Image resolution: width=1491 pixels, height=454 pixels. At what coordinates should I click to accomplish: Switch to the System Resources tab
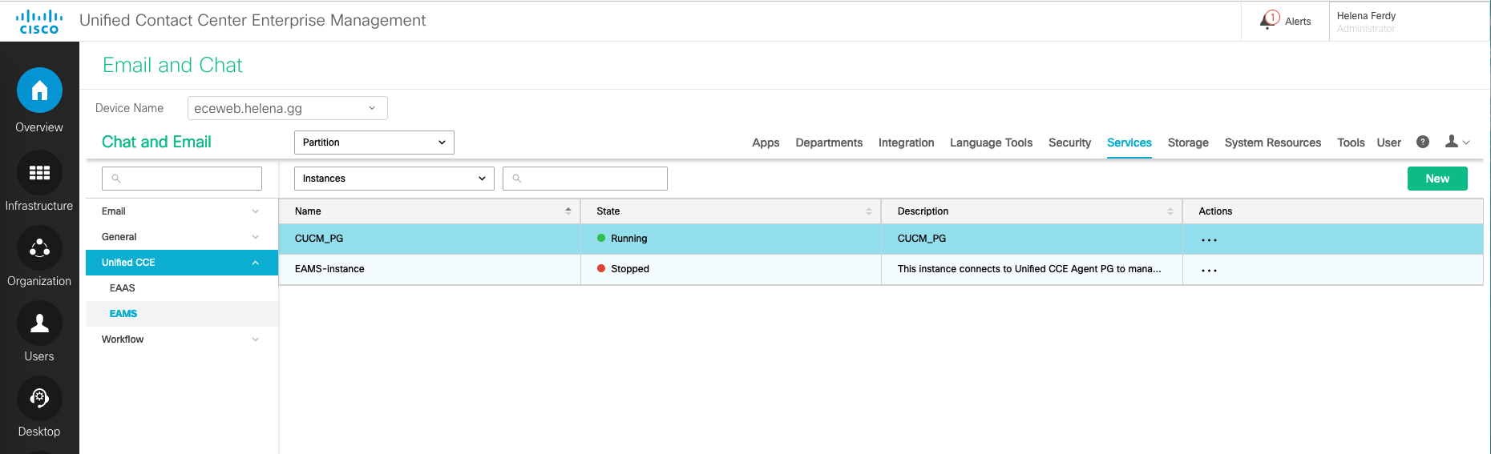pyautogui.click(x=1272, y=143)
